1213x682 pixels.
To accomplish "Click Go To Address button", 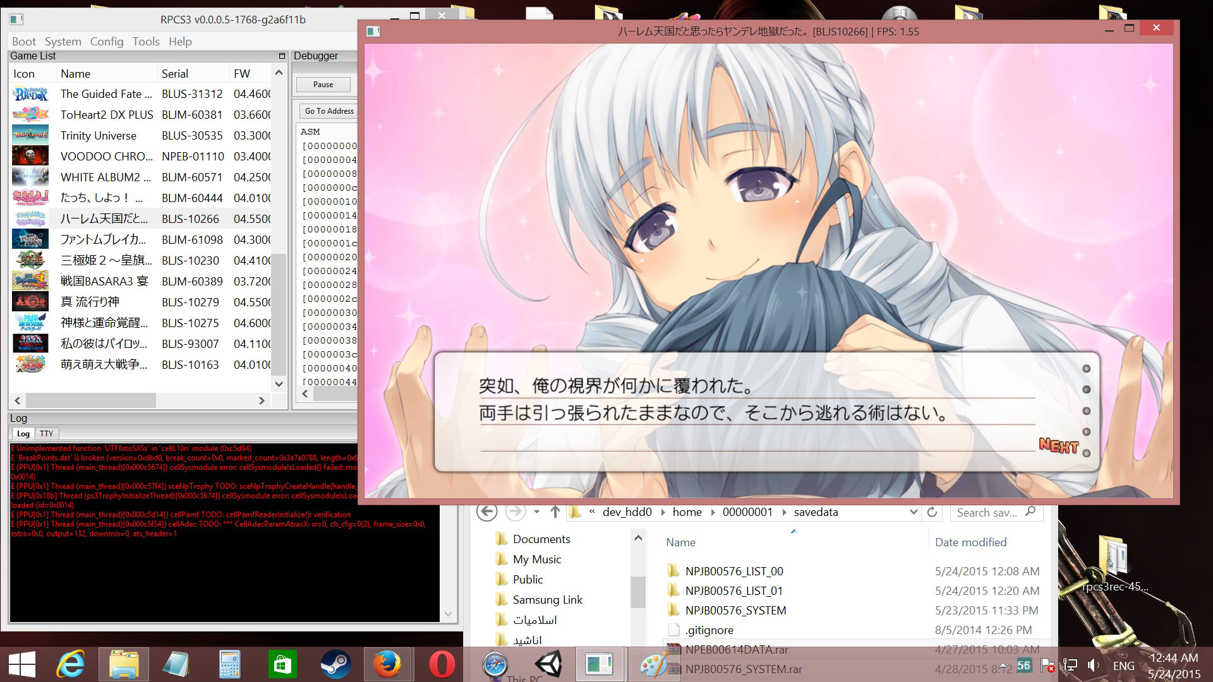I will pos(329,111).
